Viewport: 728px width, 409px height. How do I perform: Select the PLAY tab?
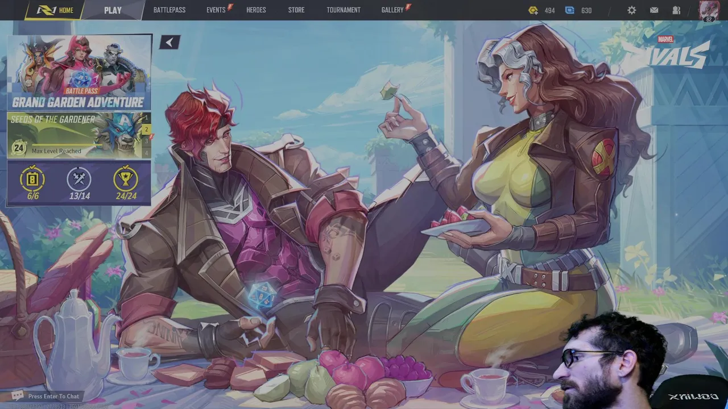coord(113,10)
